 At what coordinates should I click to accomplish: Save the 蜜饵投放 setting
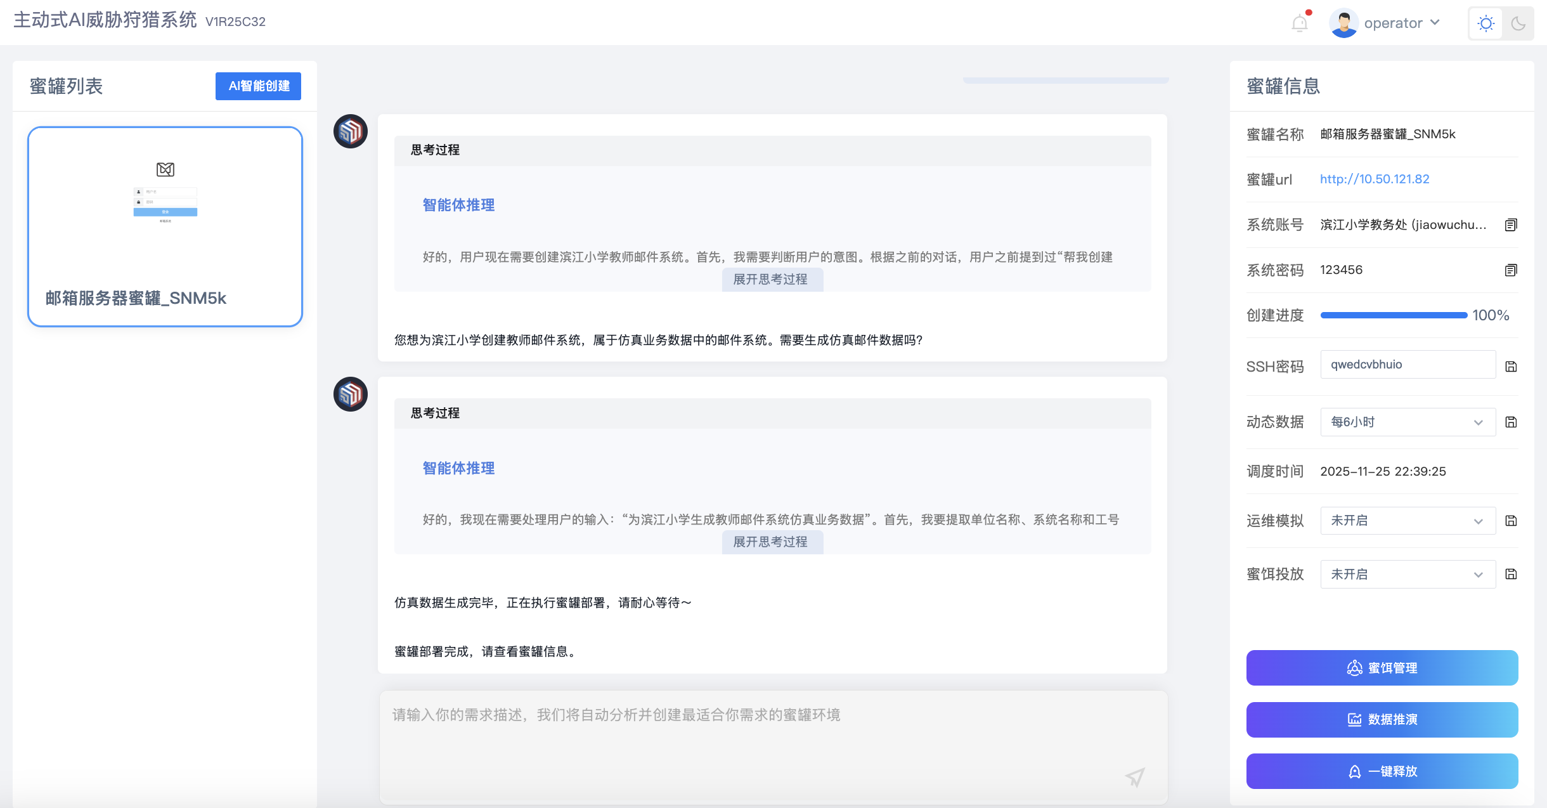tap(1511, 575)
